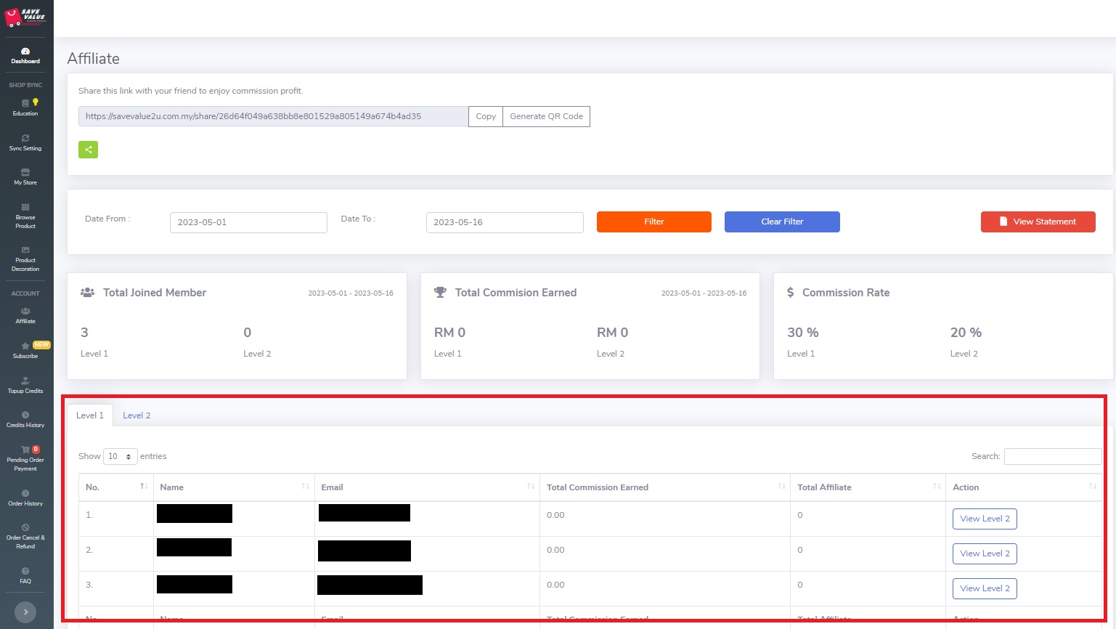Open Pending Order Payment cart icon
Viewport: 1116px width, 629px height.
pyautogui.click(x=25, y=450)
